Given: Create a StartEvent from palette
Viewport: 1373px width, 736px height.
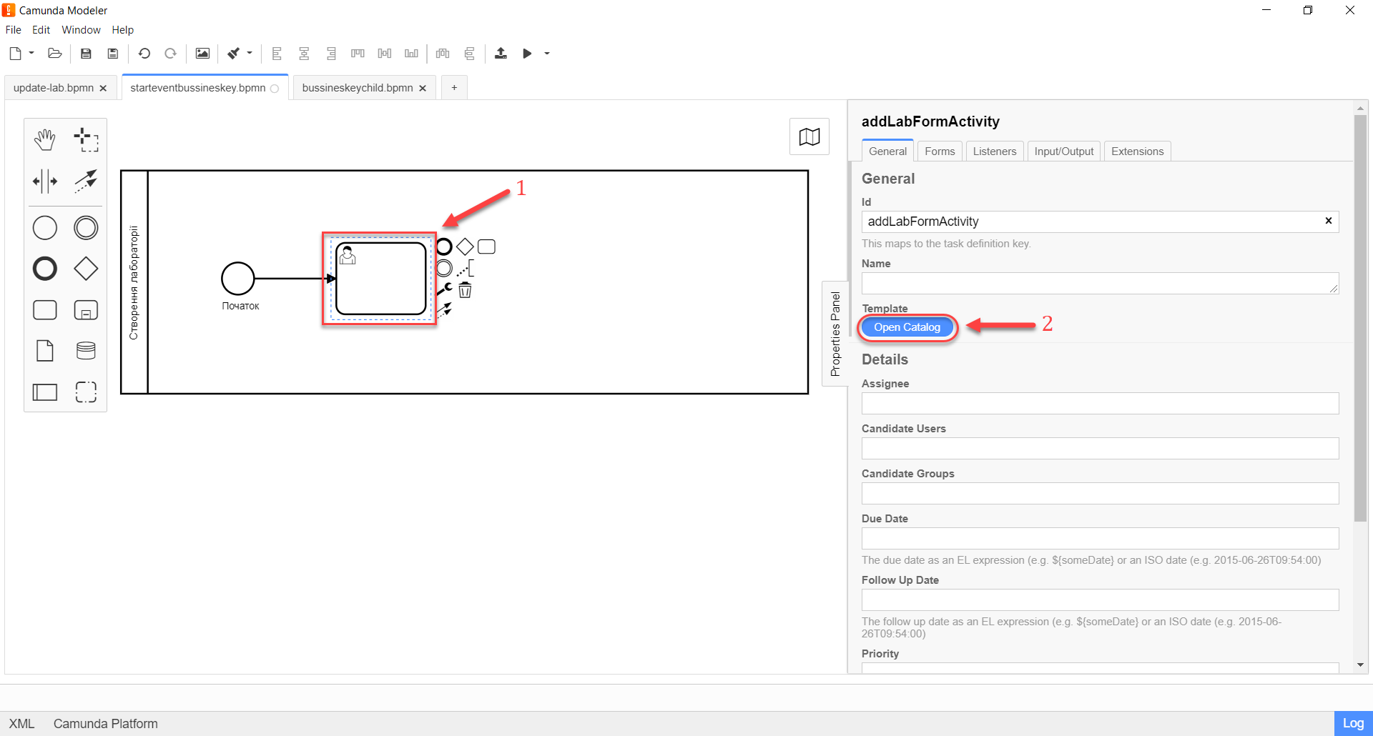Looking at the screenshot, I should tap(45, 228).
